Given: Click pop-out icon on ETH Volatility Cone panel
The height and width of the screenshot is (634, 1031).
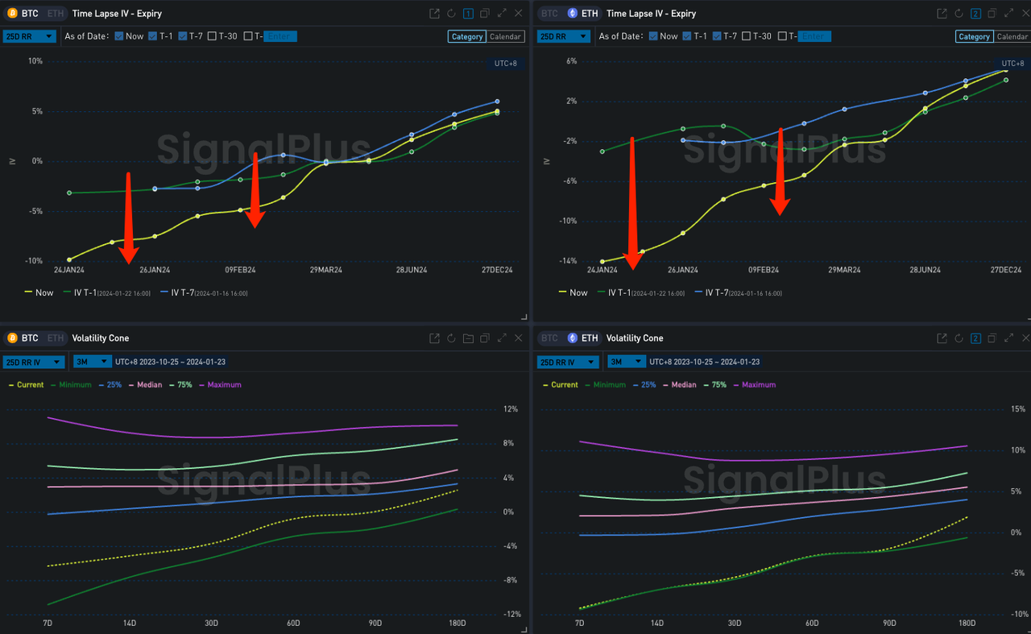Looking at the screenshot, I should tap(942, 338).
